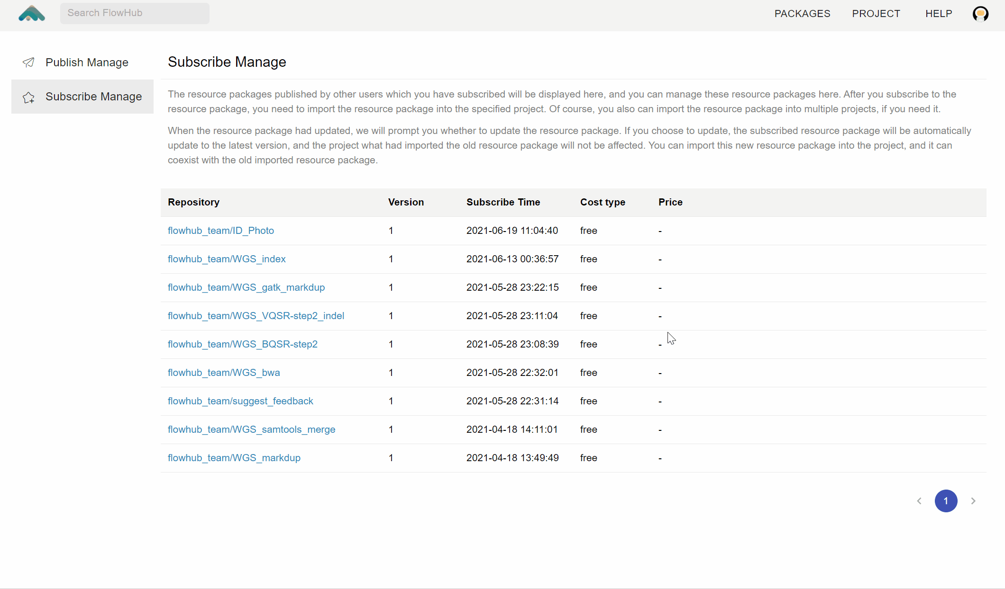1005x589 pixels.
Task: Click the Subscribe Manage page heading
Action: [227, 62]
